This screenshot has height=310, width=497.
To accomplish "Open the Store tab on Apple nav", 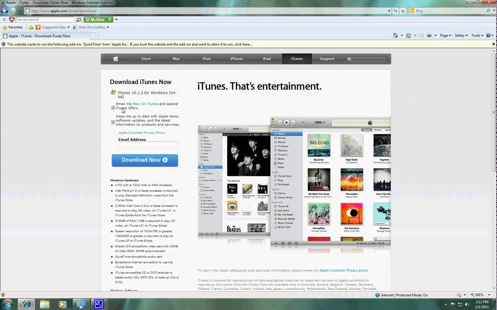I will click(146, 59).
